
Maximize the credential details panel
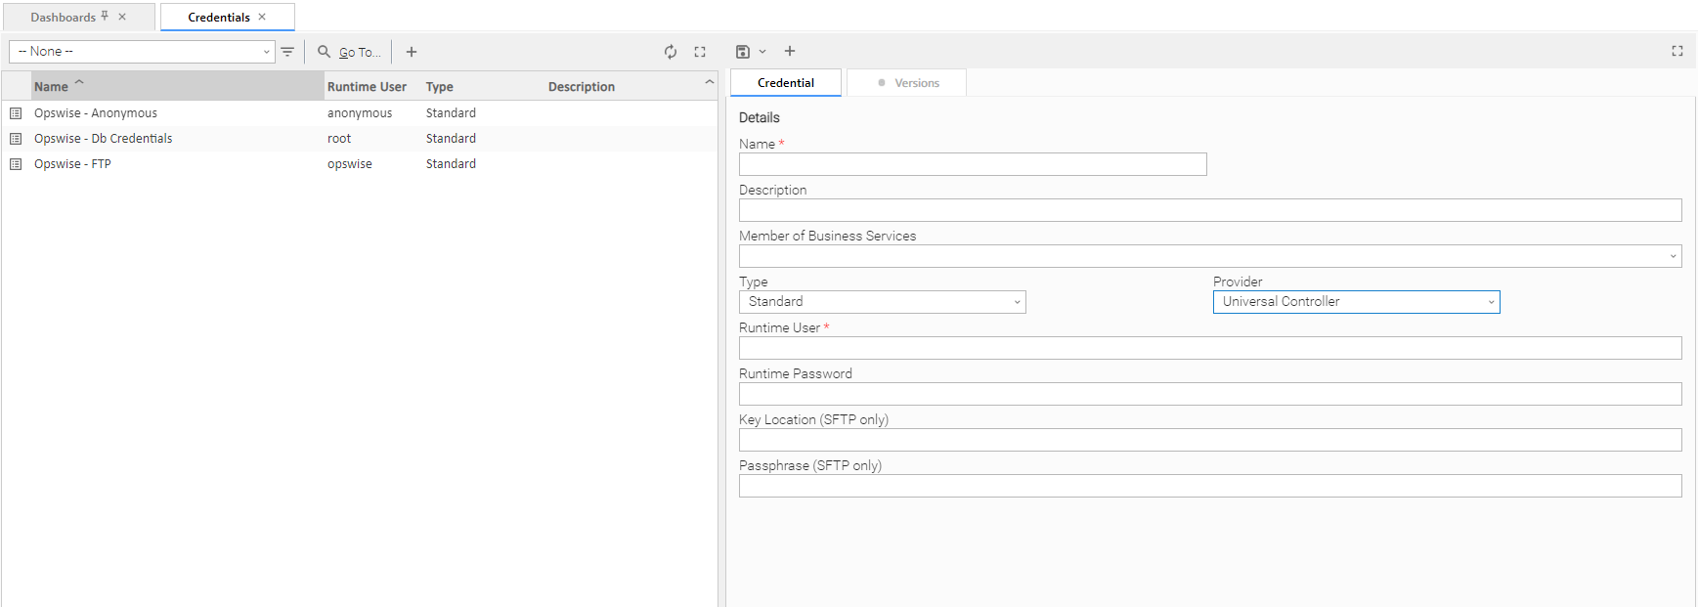click(x=1677, y=51)
